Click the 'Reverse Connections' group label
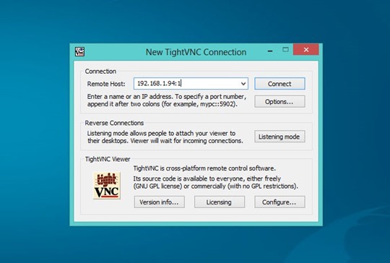 [114, 123]
